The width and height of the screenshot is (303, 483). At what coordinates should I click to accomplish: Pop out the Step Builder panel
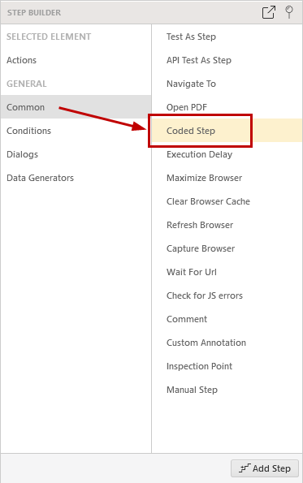tap(269, 12)
